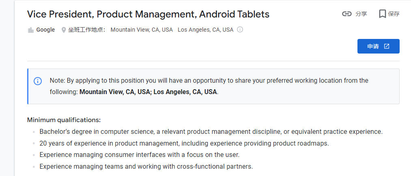Select Mountain View, CA, USA in header locations
This screenshot has height=176, width=411.
click(142, 30)
